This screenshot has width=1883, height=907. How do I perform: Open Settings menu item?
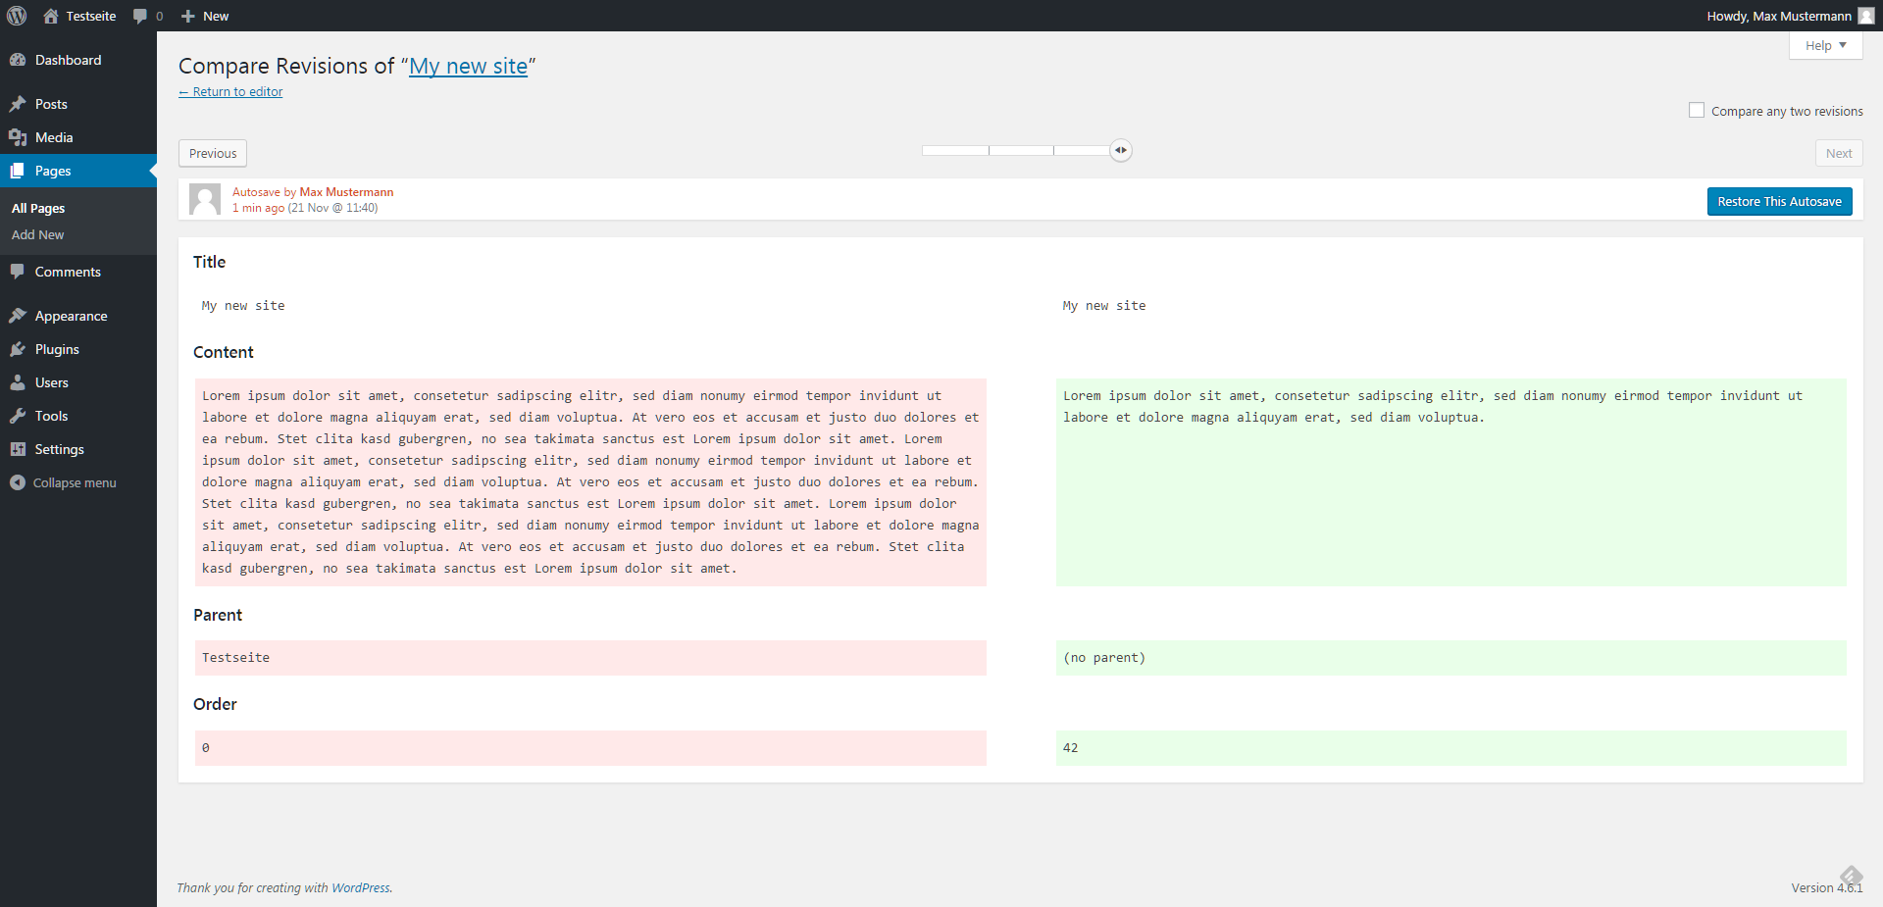[x=78, y=449]
